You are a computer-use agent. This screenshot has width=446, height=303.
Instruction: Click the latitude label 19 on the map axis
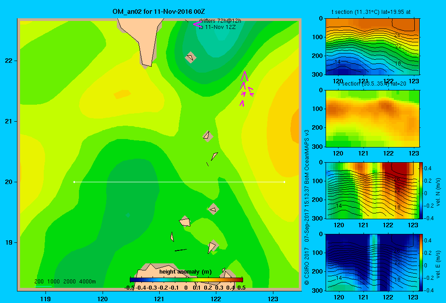(9, 242)
